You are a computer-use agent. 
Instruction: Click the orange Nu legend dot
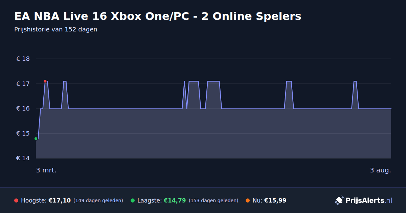248,200
